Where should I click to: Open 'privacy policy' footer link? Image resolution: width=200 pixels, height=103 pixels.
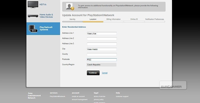[x=99, y=100]
